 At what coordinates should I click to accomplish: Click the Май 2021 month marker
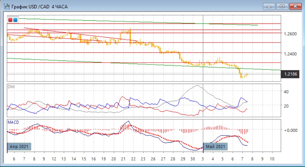(215, 146)
